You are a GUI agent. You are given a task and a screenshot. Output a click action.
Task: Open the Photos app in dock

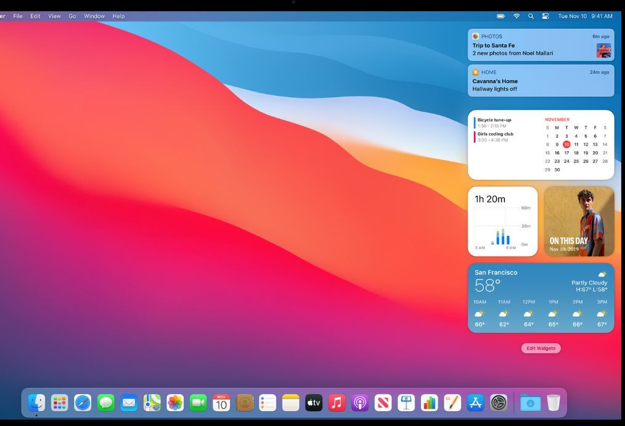click(175, 403)
